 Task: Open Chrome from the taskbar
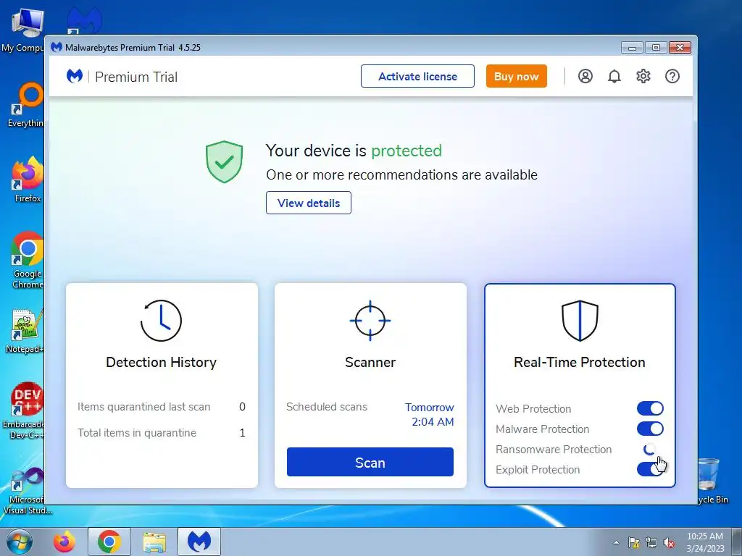click(109, 542)
